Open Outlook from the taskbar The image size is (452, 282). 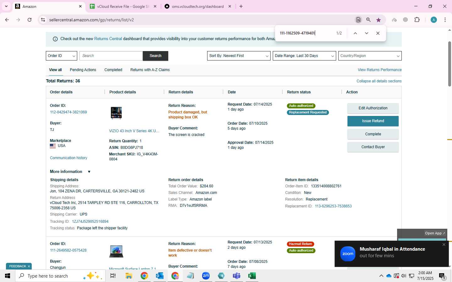click(159, 276)
